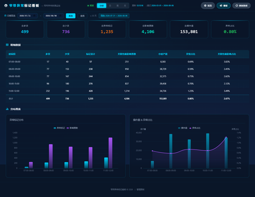The height and width of the screenshot is (197, 255).
Task: Click the KPI card showing 1,235
Action: pyautogui.click(x=107, y=29)
